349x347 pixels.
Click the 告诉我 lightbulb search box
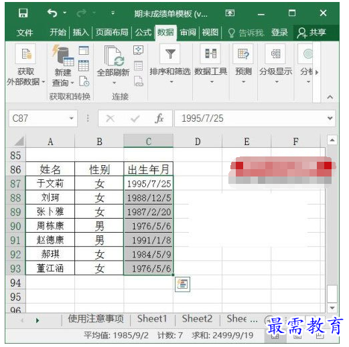tap(246, 33)
